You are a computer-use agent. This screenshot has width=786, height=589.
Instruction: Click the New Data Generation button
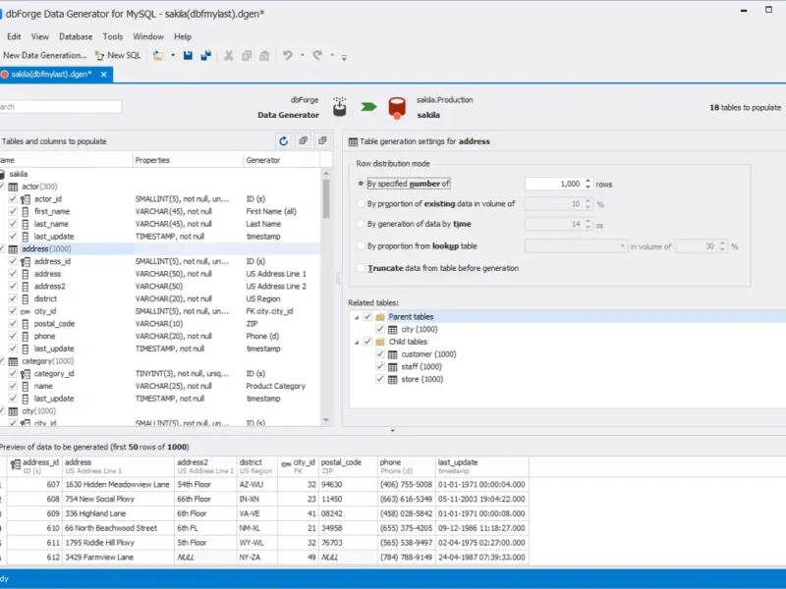[x=44, y=56]
